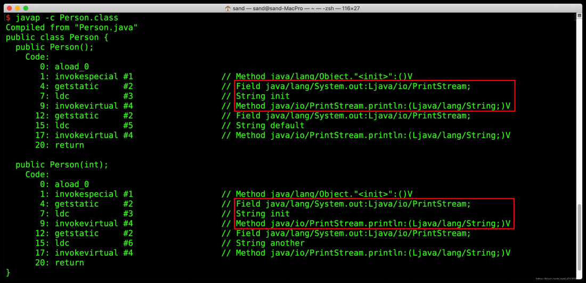Click the 'public Person();' constructor declaration
Image resolution: width=586 pixels, height=283 pixels.
54,47
